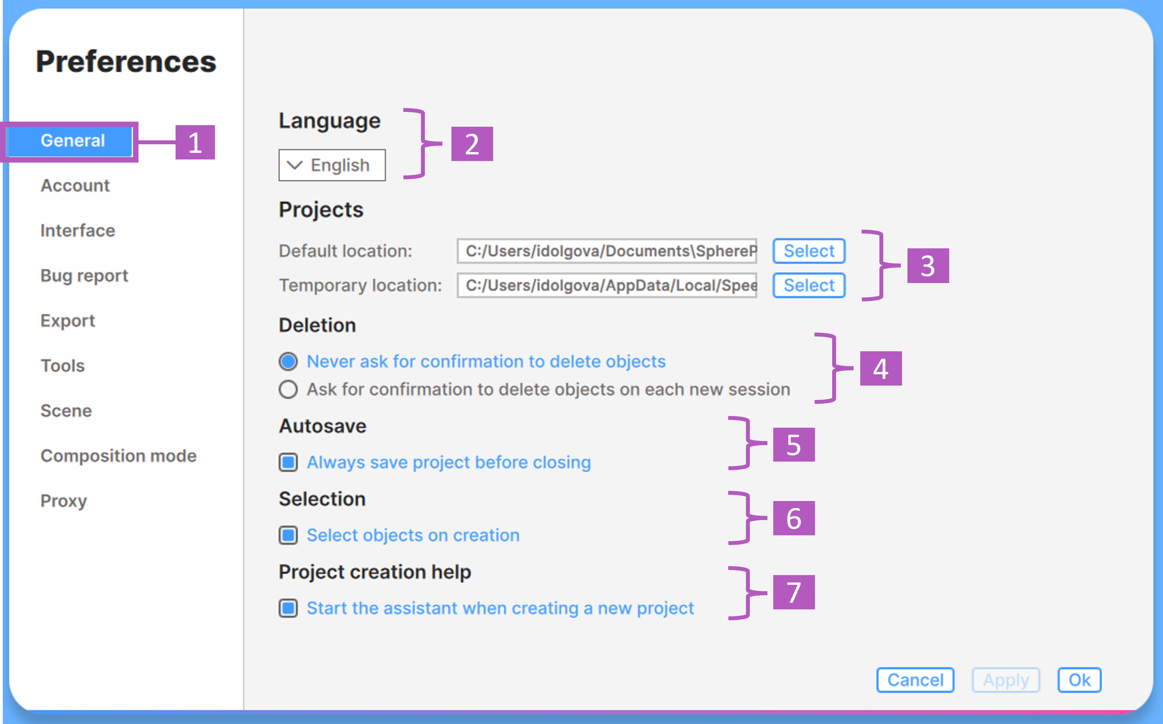Open the Tools preferences section
This screenshot has width=1163, height=724.
[62, 366]
